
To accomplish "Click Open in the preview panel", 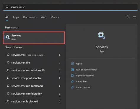I will pyautogui.click(x=79, y=64).
